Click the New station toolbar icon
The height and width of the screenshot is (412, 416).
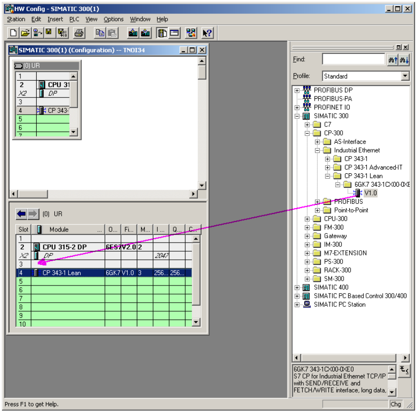[13, 33]
